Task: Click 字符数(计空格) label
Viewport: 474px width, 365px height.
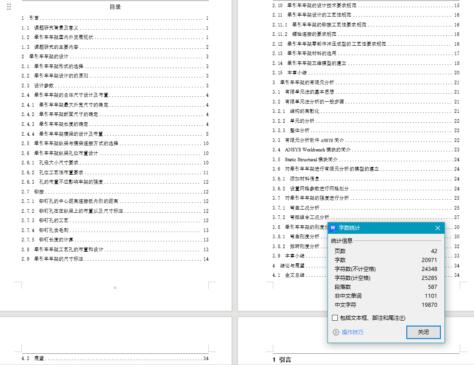Action: (353, 278)
